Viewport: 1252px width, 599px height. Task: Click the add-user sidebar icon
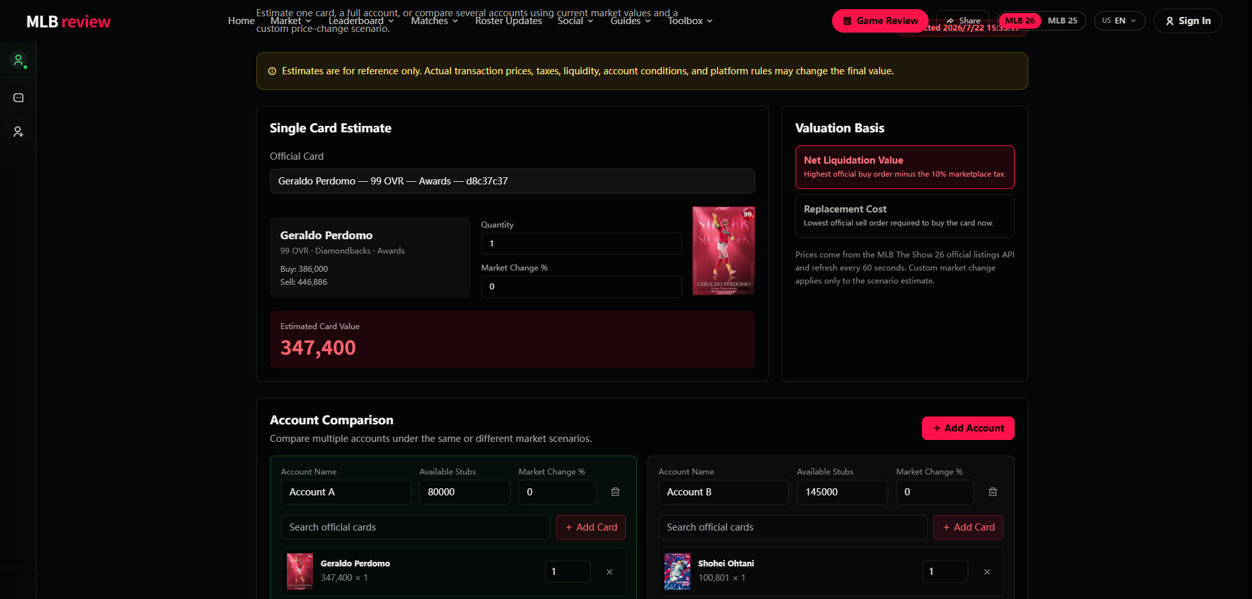pos(18,132)
